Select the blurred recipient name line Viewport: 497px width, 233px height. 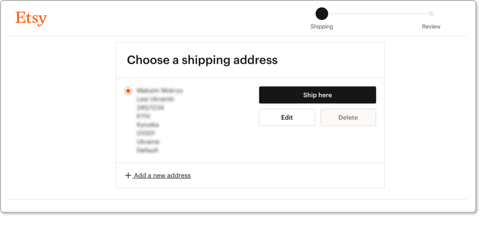pos(160,91)
